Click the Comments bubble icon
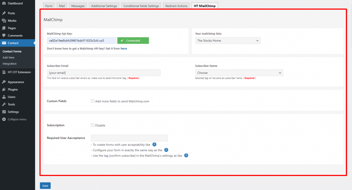Screen dimensions: 352x190 pyautogui.click(x=4, y=35)
